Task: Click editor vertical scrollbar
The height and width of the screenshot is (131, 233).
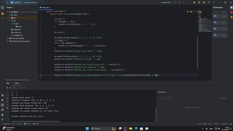Action: (197, 53)
